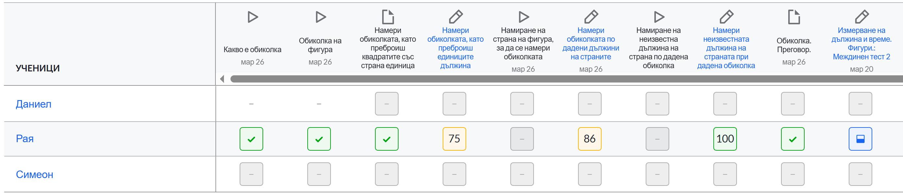This screenshot has height=194, width=903.
Task: Click Рая's checkmark for Какво е обиколка
Action: (x=251, y=139)
